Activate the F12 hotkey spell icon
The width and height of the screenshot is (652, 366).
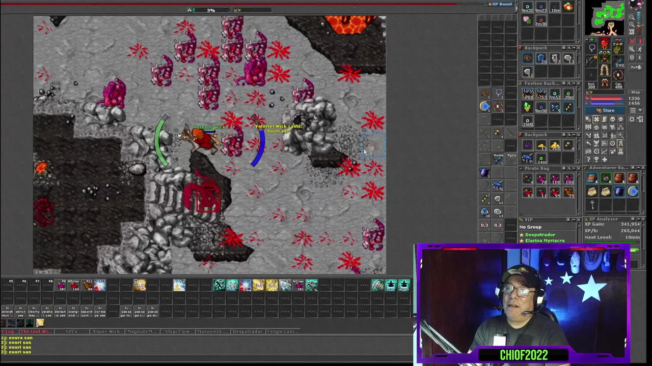pyautogui.click(x=100, y=285)
